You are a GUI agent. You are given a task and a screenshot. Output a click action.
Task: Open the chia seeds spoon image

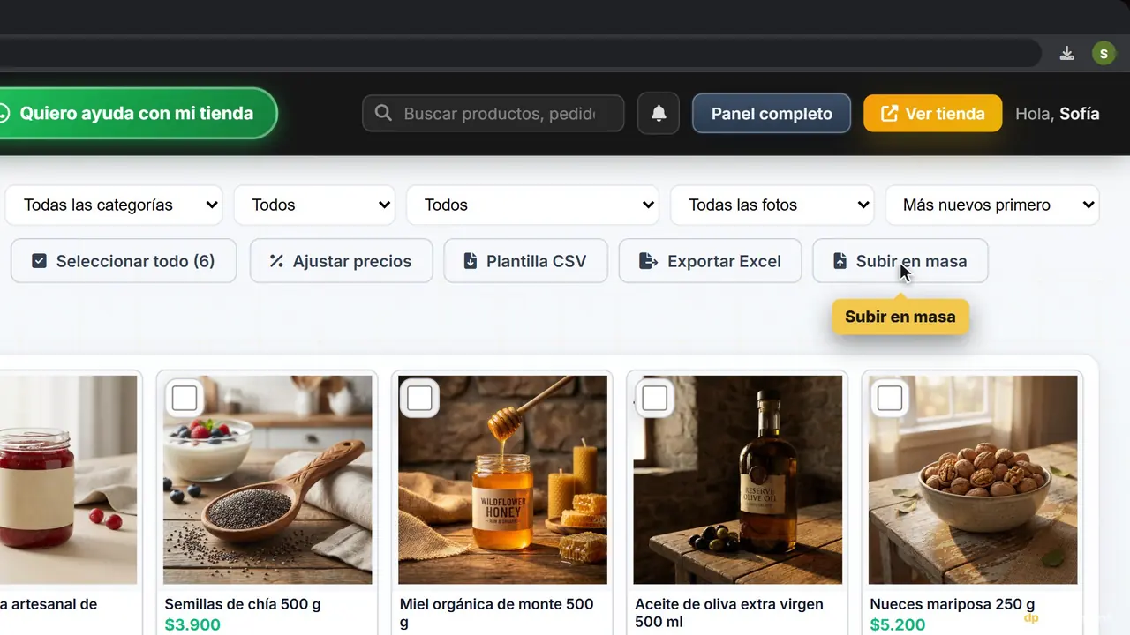[267, 480]
